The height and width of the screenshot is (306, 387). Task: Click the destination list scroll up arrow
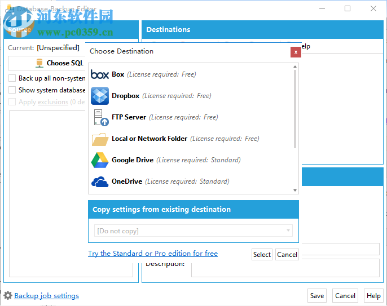tap(295, 66)
